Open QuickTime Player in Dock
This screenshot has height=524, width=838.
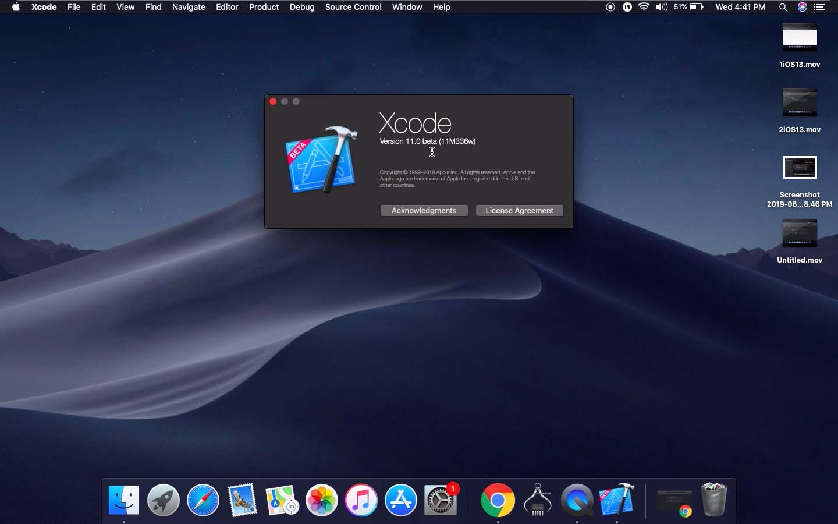[577, 500]
